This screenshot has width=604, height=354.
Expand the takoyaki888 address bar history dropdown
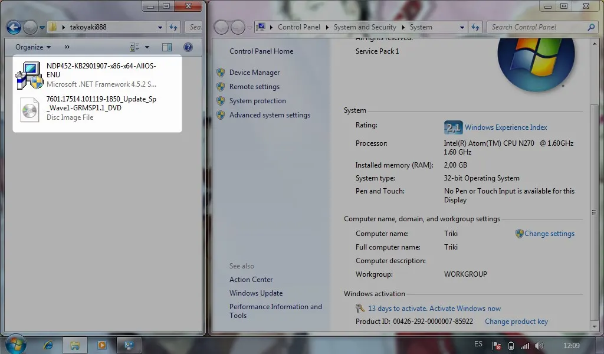point(160,27)
